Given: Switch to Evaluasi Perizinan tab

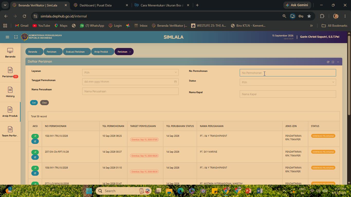Looking at the screenshot, I should pyautogui.click(x=75, y=52).
